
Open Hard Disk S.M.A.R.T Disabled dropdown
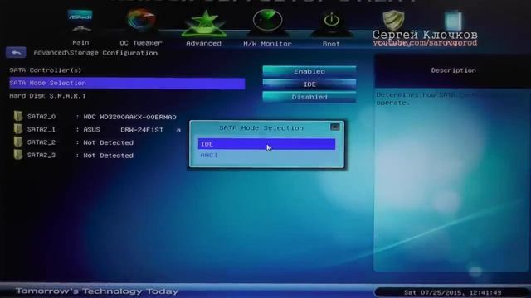(x=309, y=98)
